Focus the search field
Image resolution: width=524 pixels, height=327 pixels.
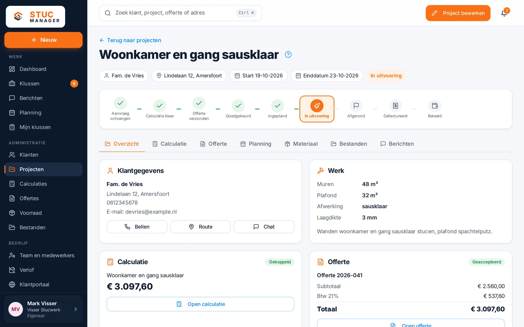tap(180, 13)
